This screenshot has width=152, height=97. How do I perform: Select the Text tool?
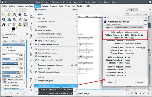point(4,24)
